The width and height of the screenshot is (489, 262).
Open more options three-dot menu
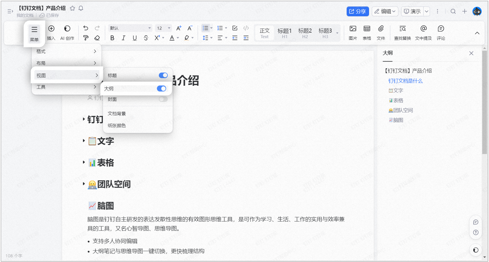[437, 11]
